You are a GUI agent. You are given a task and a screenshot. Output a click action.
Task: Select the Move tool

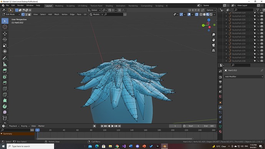tap(5, 34)
